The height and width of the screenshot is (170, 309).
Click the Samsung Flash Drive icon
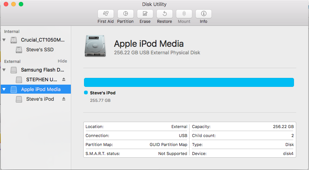[13, 70]
